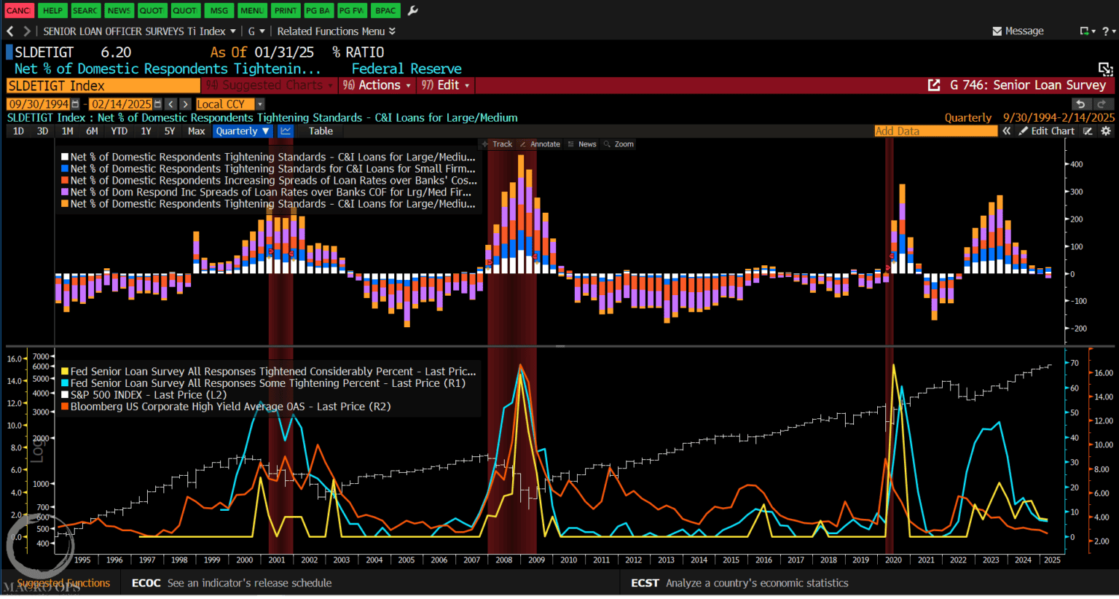The height and width of the screenshot is (599, 1119).
Task: Click the Message envelope icon
Action: (x=999, y=31)
